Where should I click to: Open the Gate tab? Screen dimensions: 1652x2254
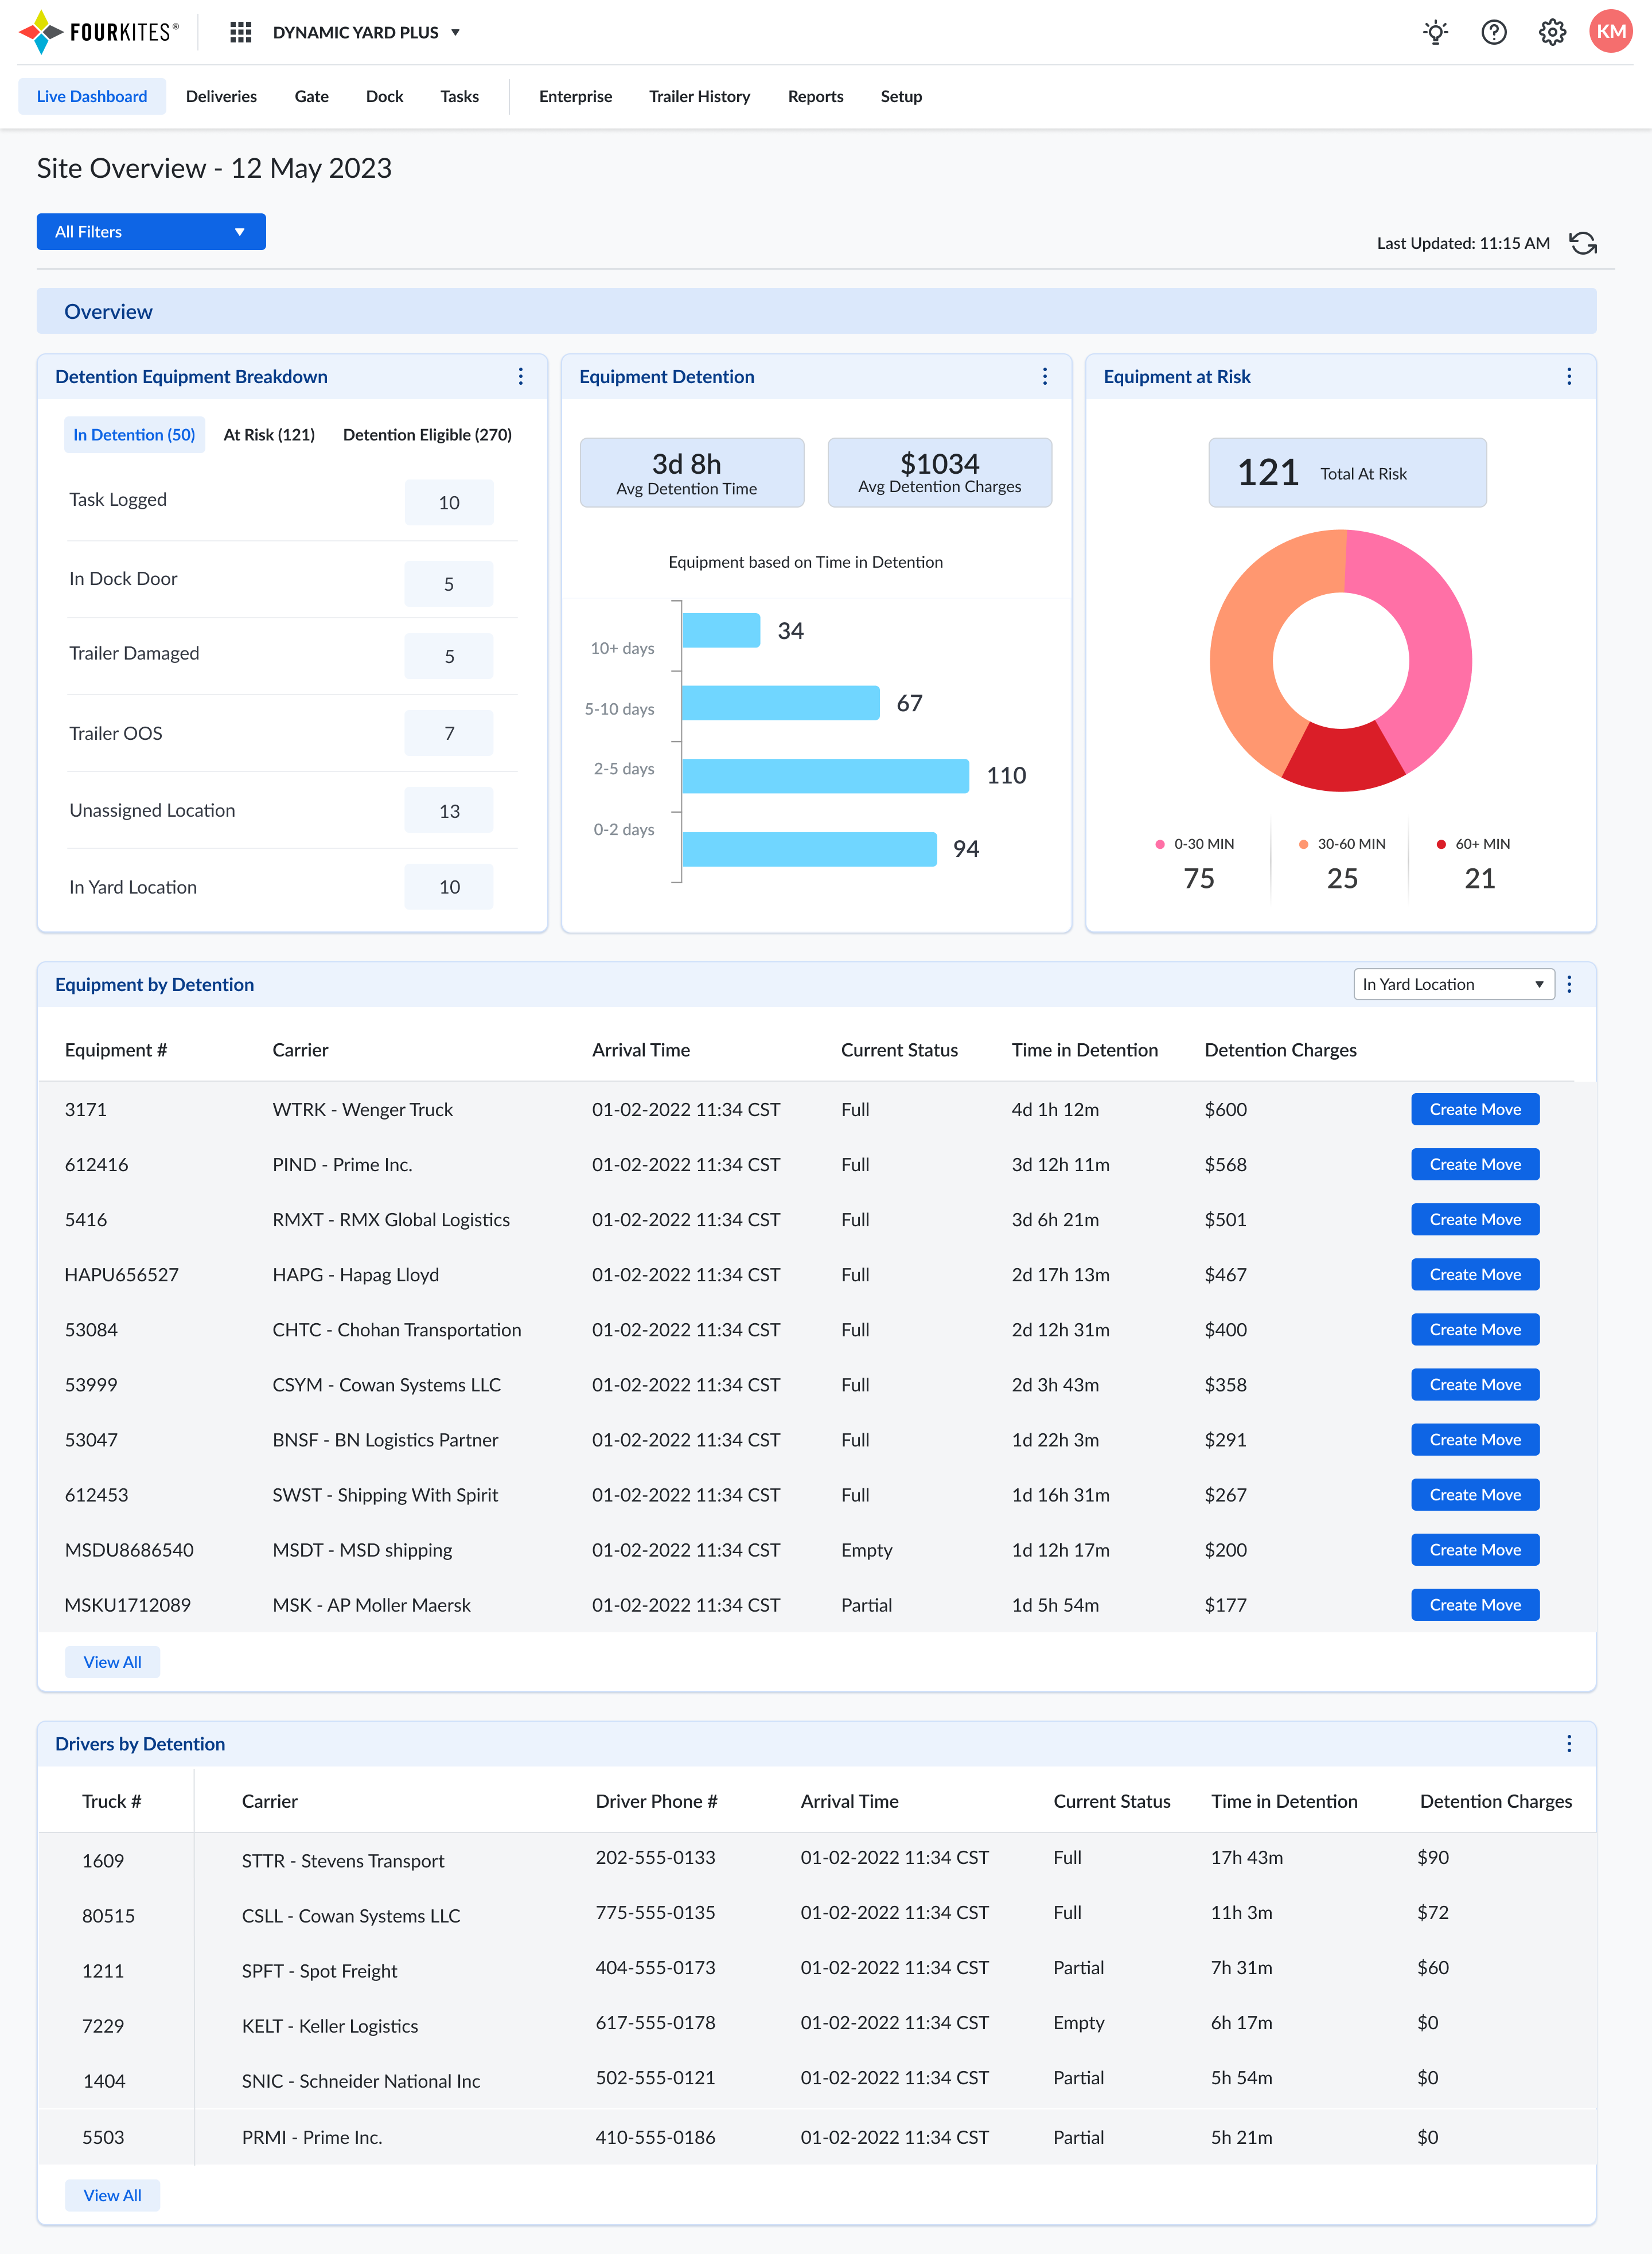tap(311, 97)
